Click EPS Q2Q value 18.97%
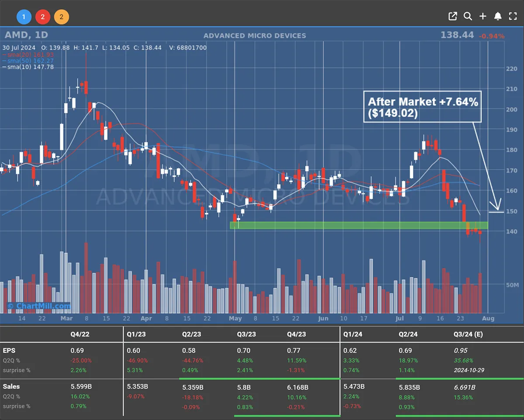 point(408,361)
